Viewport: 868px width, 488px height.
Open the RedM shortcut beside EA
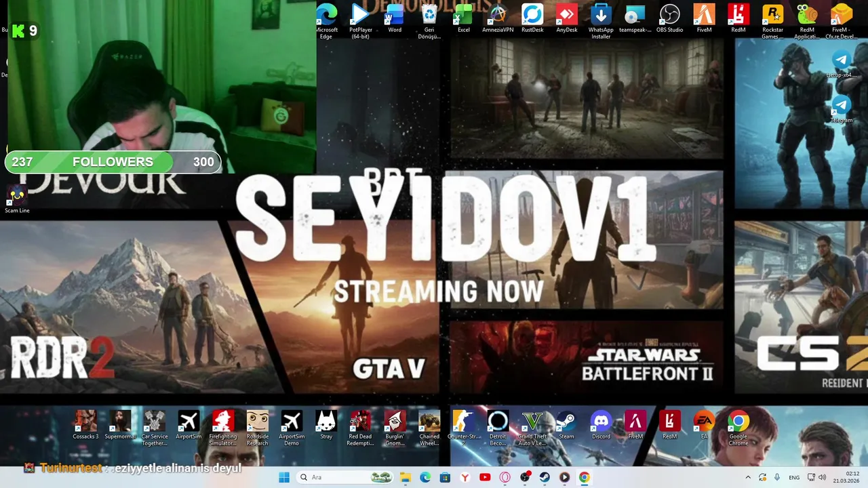670,425
